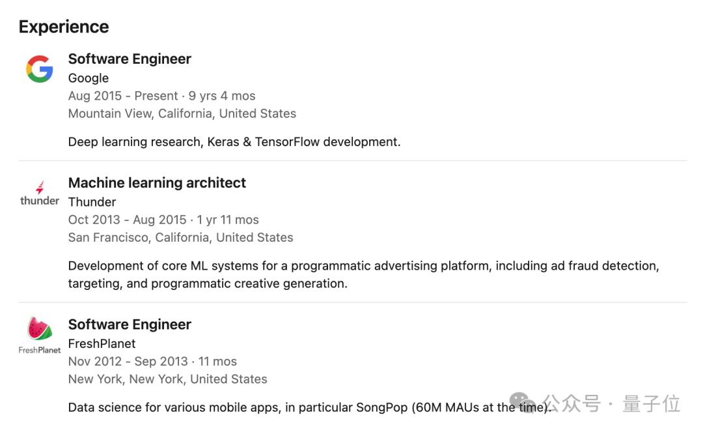Click the Google company name link
The image size is (703, 432).
coord(89,78)
